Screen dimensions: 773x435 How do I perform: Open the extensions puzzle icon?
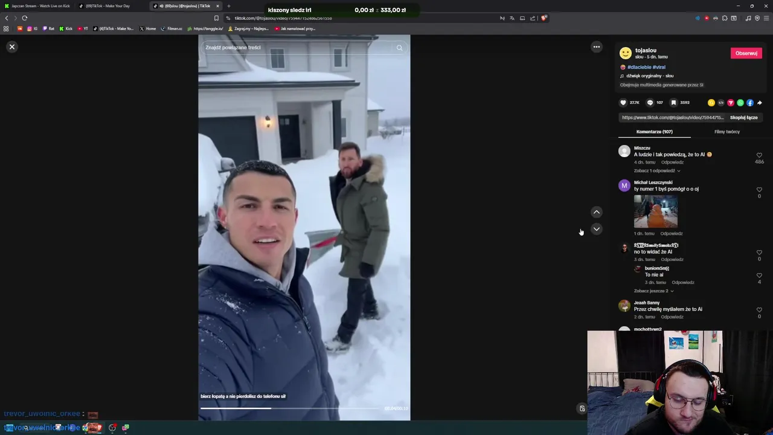click(x=725, y=18)
